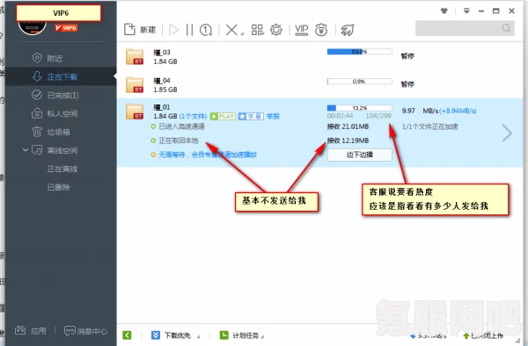This screenshot has height=346, width=528.
Task: Open the 垃圾箱 trash section
Action: click(x=51, y=132)
